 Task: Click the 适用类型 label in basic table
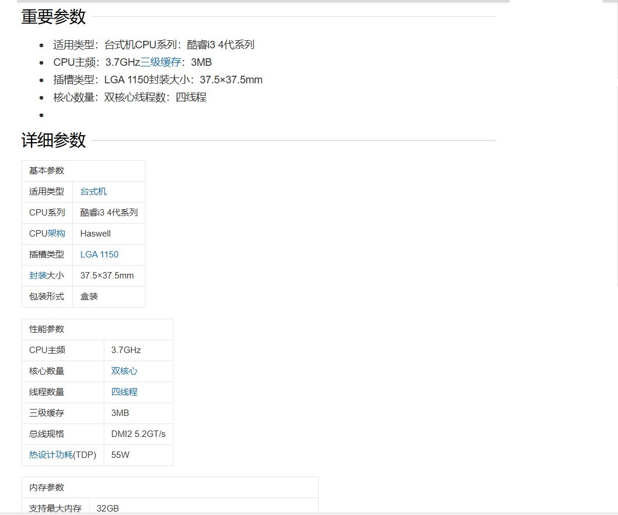pyautogui.click(x=47, y=192)
